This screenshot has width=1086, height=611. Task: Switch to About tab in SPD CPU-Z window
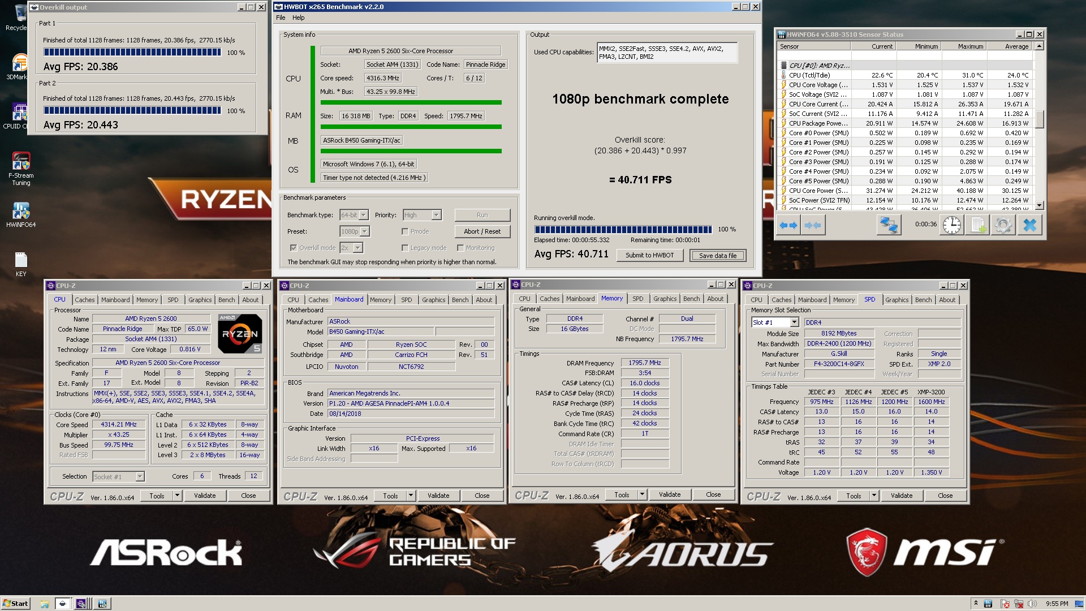947,300
